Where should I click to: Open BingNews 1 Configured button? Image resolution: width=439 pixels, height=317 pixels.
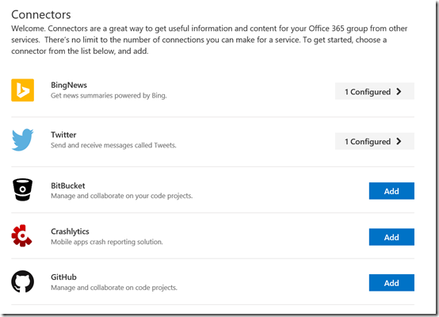coord(375,91)
